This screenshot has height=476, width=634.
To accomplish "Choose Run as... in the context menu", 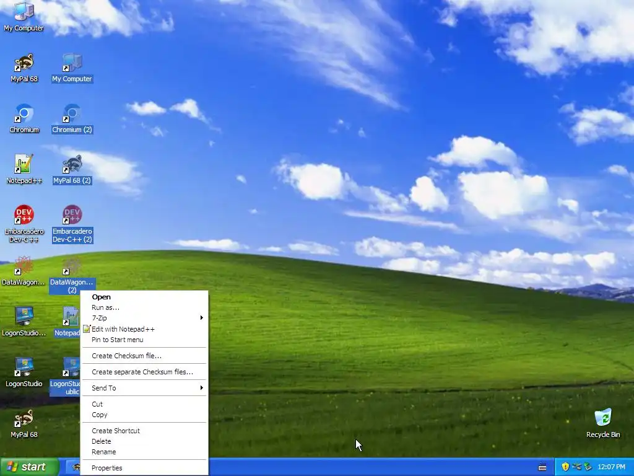I will pos(144,307).
